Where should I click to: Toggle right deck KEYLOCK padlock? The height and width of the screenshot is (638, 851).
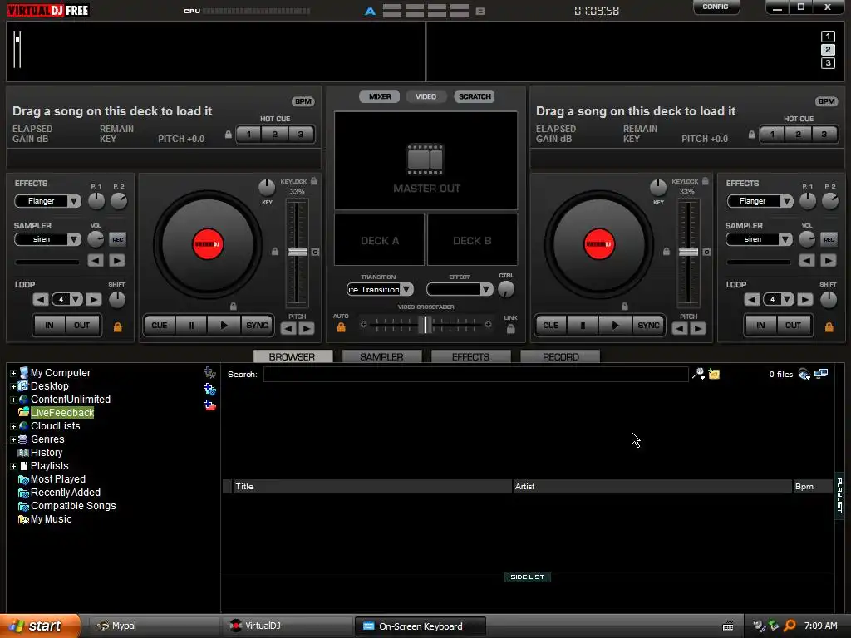click(705, 180)
